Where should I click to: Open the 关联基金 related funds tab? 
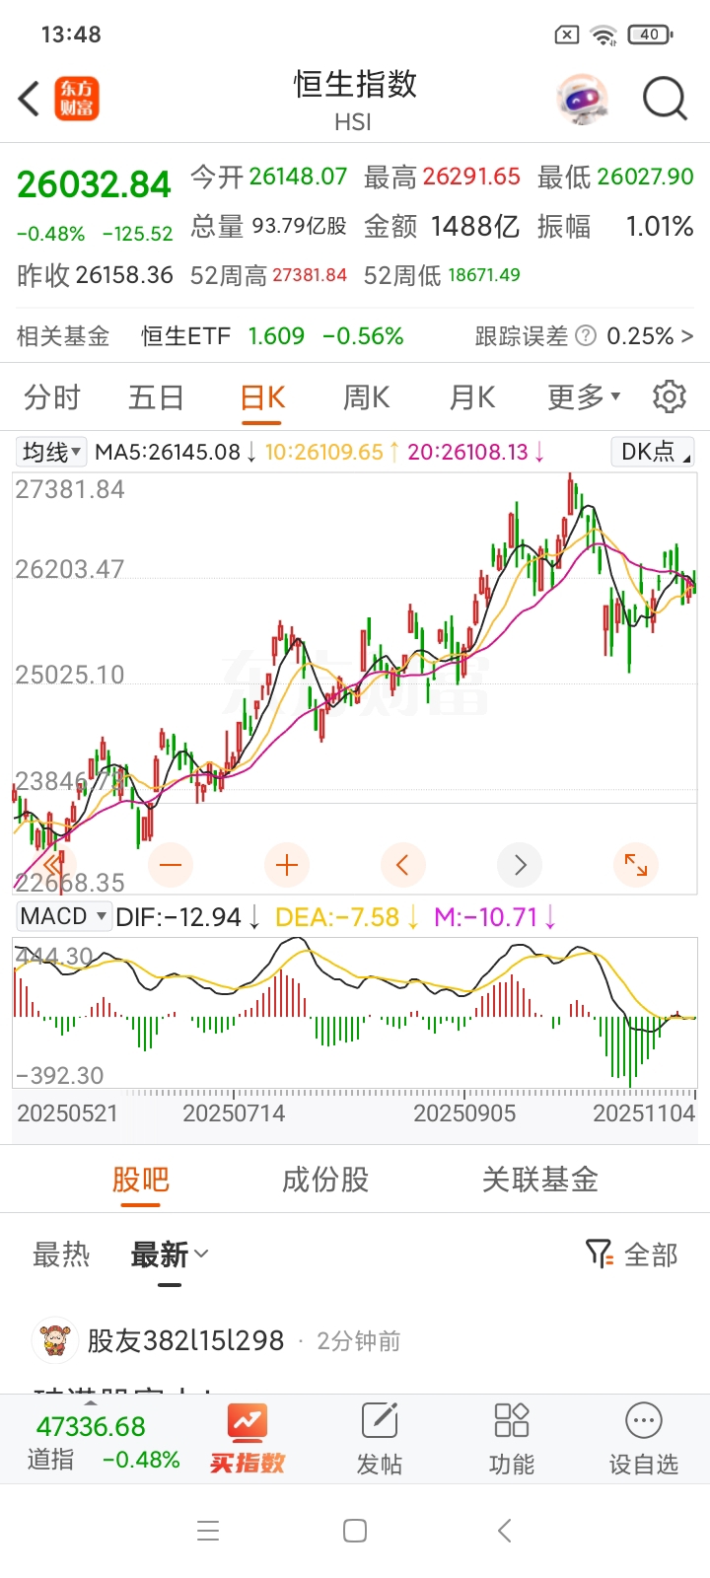(540, 1180)
